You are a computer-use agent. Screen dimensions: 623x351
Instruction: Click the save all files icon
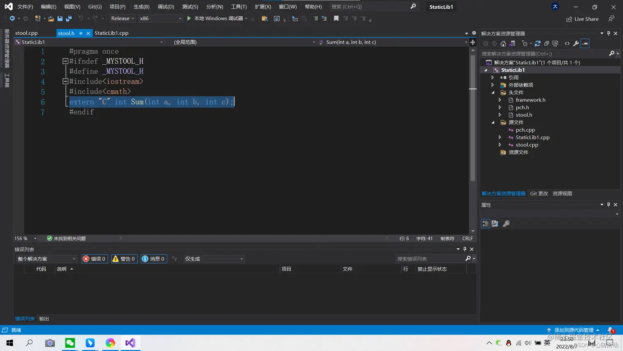tap(69, 19)
